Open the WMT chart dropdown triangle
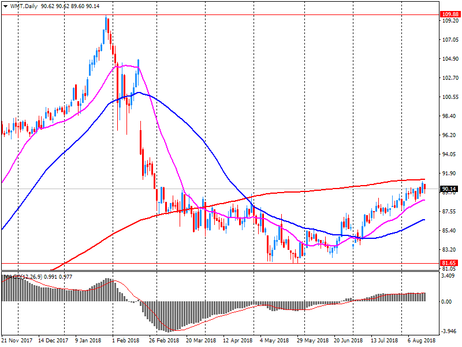Screen dimensions: 462x347 [5, 6]
